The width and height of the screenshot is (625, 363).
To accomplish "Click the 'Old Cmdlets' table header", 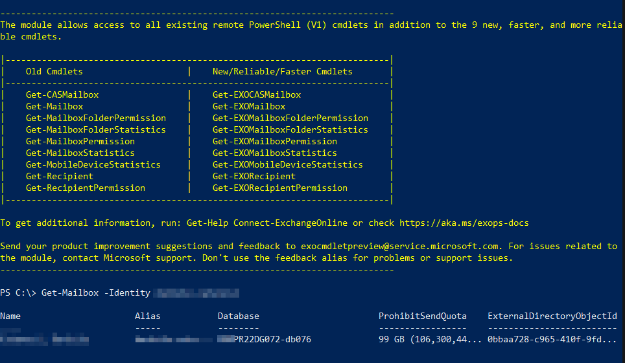I will pos(54,72).
